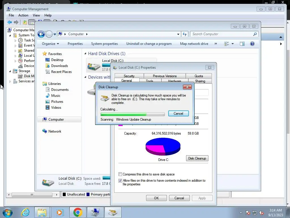
Task: Switch to the Quota tab
Action: coord(199,76)
